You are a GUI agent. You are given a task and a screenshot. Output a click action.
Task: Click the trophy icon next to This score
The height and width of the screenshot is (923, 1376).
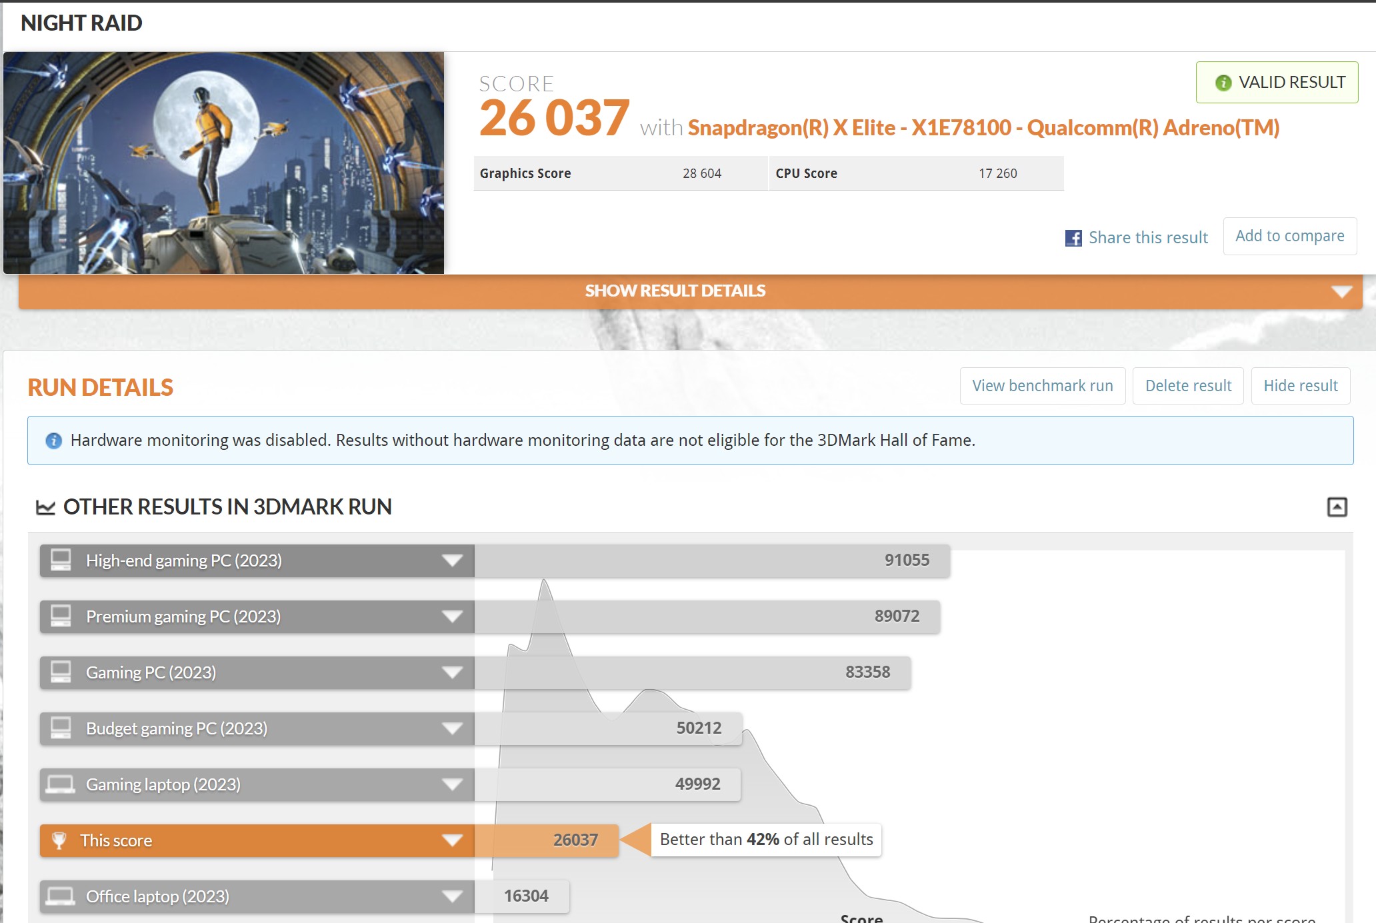pyautogui.click(x=59, y=840)
